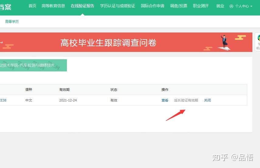This screenshot has height=168, width=260.
Task: Click the 有效 status cell
Action: pos(114,100)
